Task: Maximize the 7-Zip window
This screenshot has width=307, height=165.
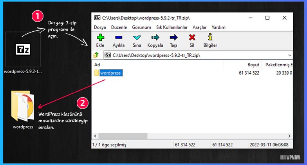Action: [x=267, y=18]
